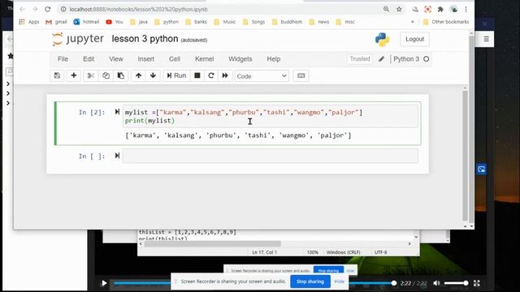Run the empty cell with its side icon
This screenshot has width=520, height=292.
[x=117, y=156]
